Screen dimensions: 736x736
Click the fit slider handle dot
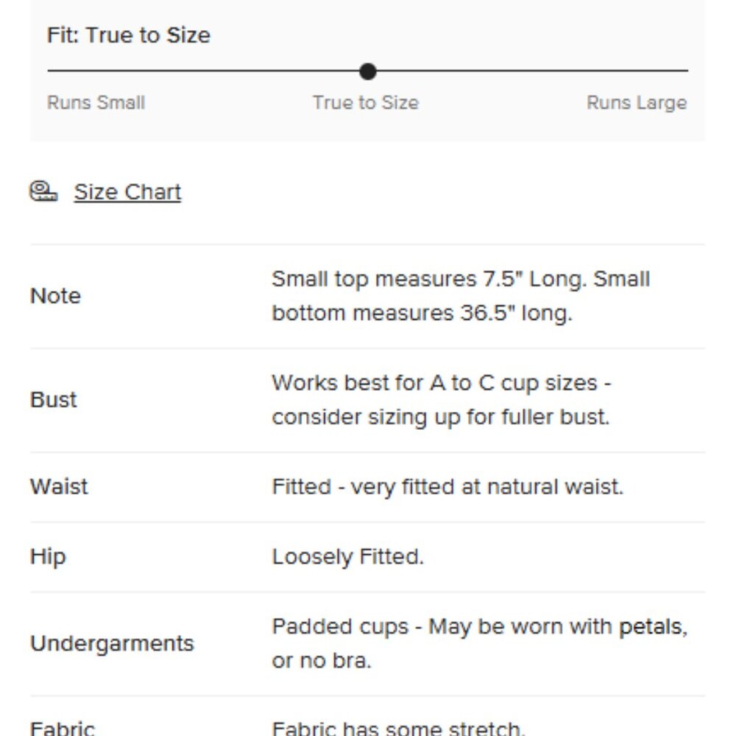coord(368,71)
